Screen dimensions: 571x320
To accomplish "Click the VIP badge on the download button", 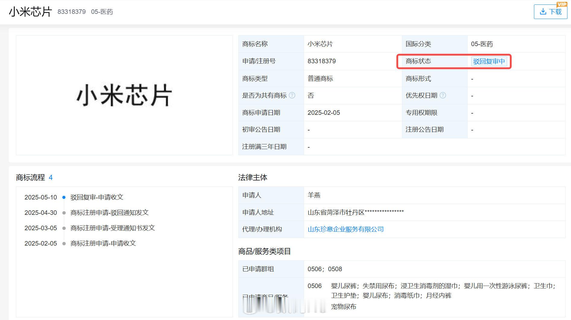I will tap(562, 4).
